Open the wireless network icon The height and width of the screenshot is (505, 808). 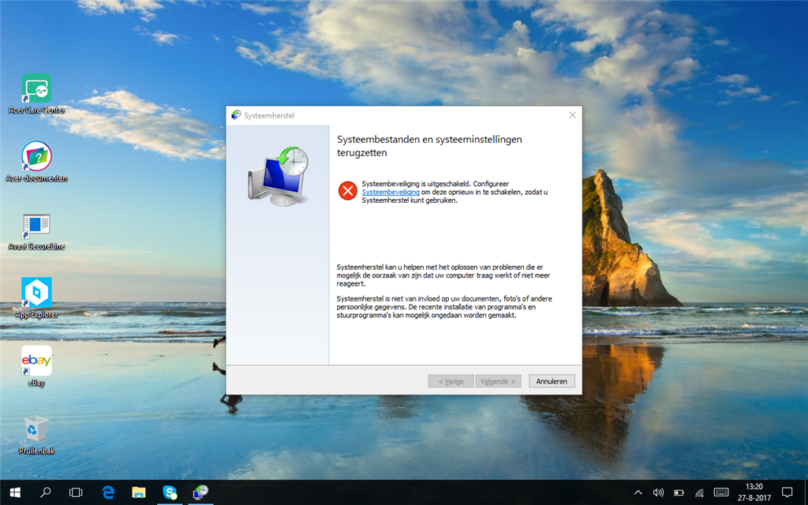click(699, 492)
